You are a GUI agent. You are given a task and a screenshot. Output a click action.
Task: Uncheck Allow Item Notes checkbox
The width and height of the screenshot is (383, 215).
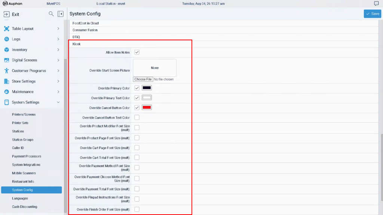137,52
